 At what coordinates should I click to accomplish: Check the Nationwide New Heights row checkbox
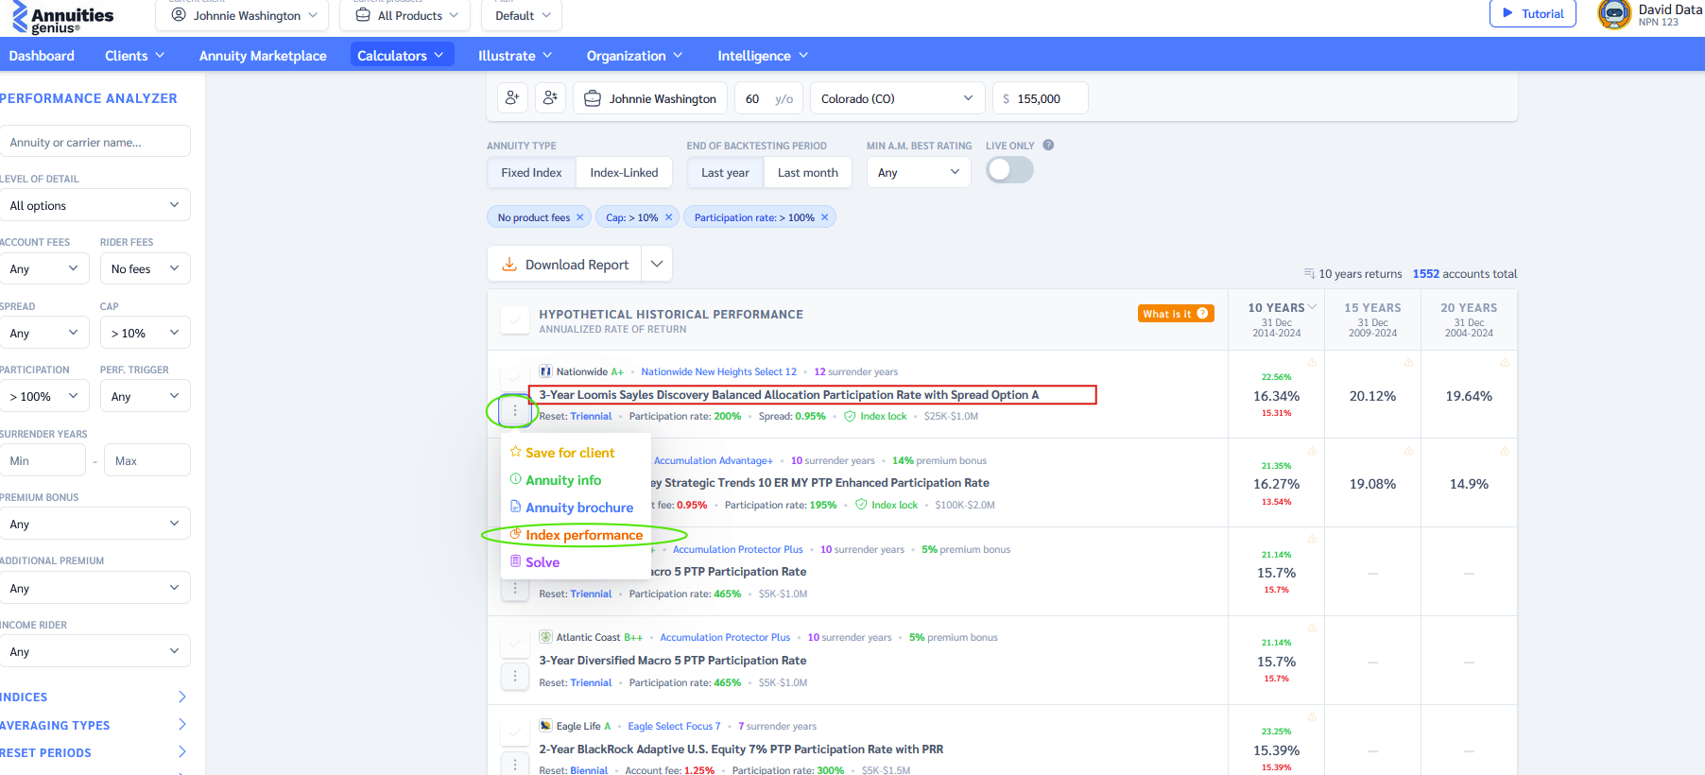point(515,377)
